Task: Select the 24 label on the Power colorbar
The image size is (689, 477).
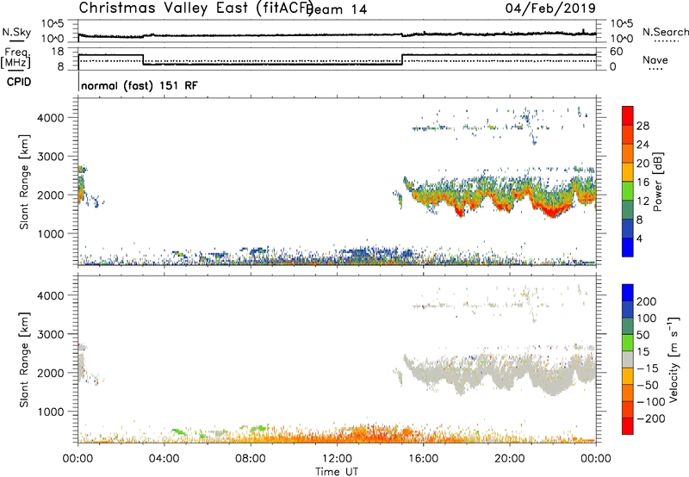Action: click(x=642, y=145)
